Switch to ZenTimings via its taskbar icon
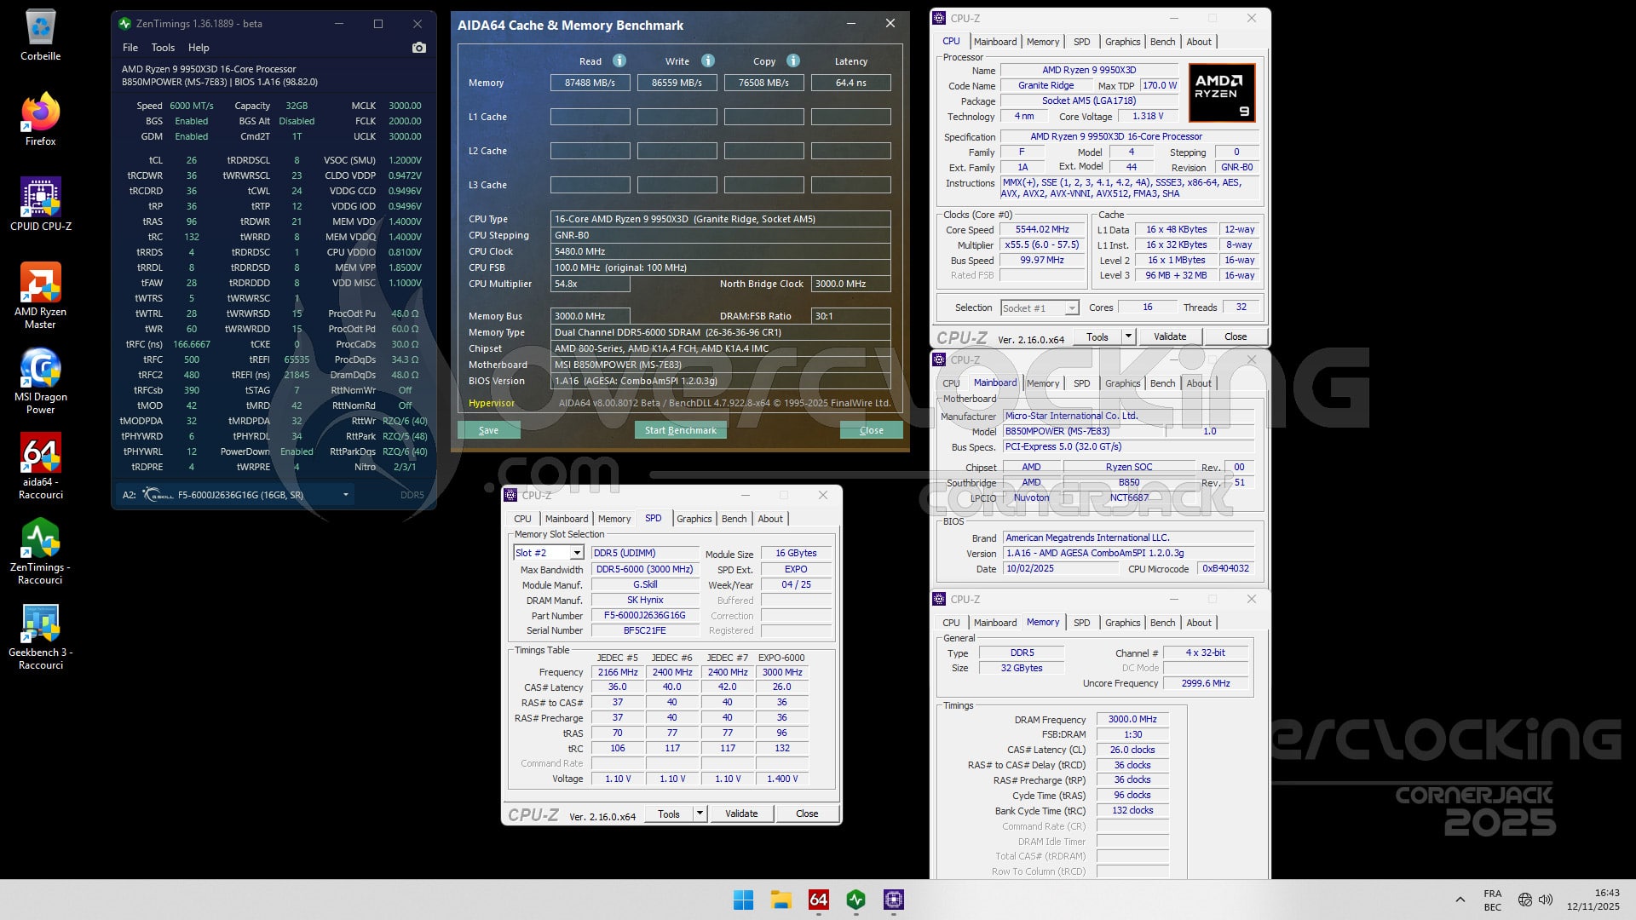The image size is (1636, 920). [855, 900]
